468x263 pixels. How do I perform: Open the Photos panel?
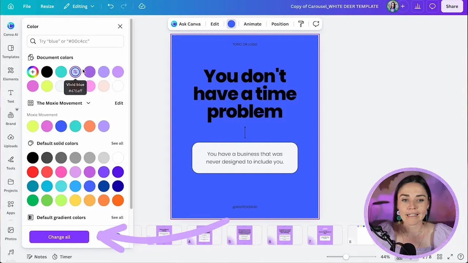pyautogui.click(x=11, y=234)
